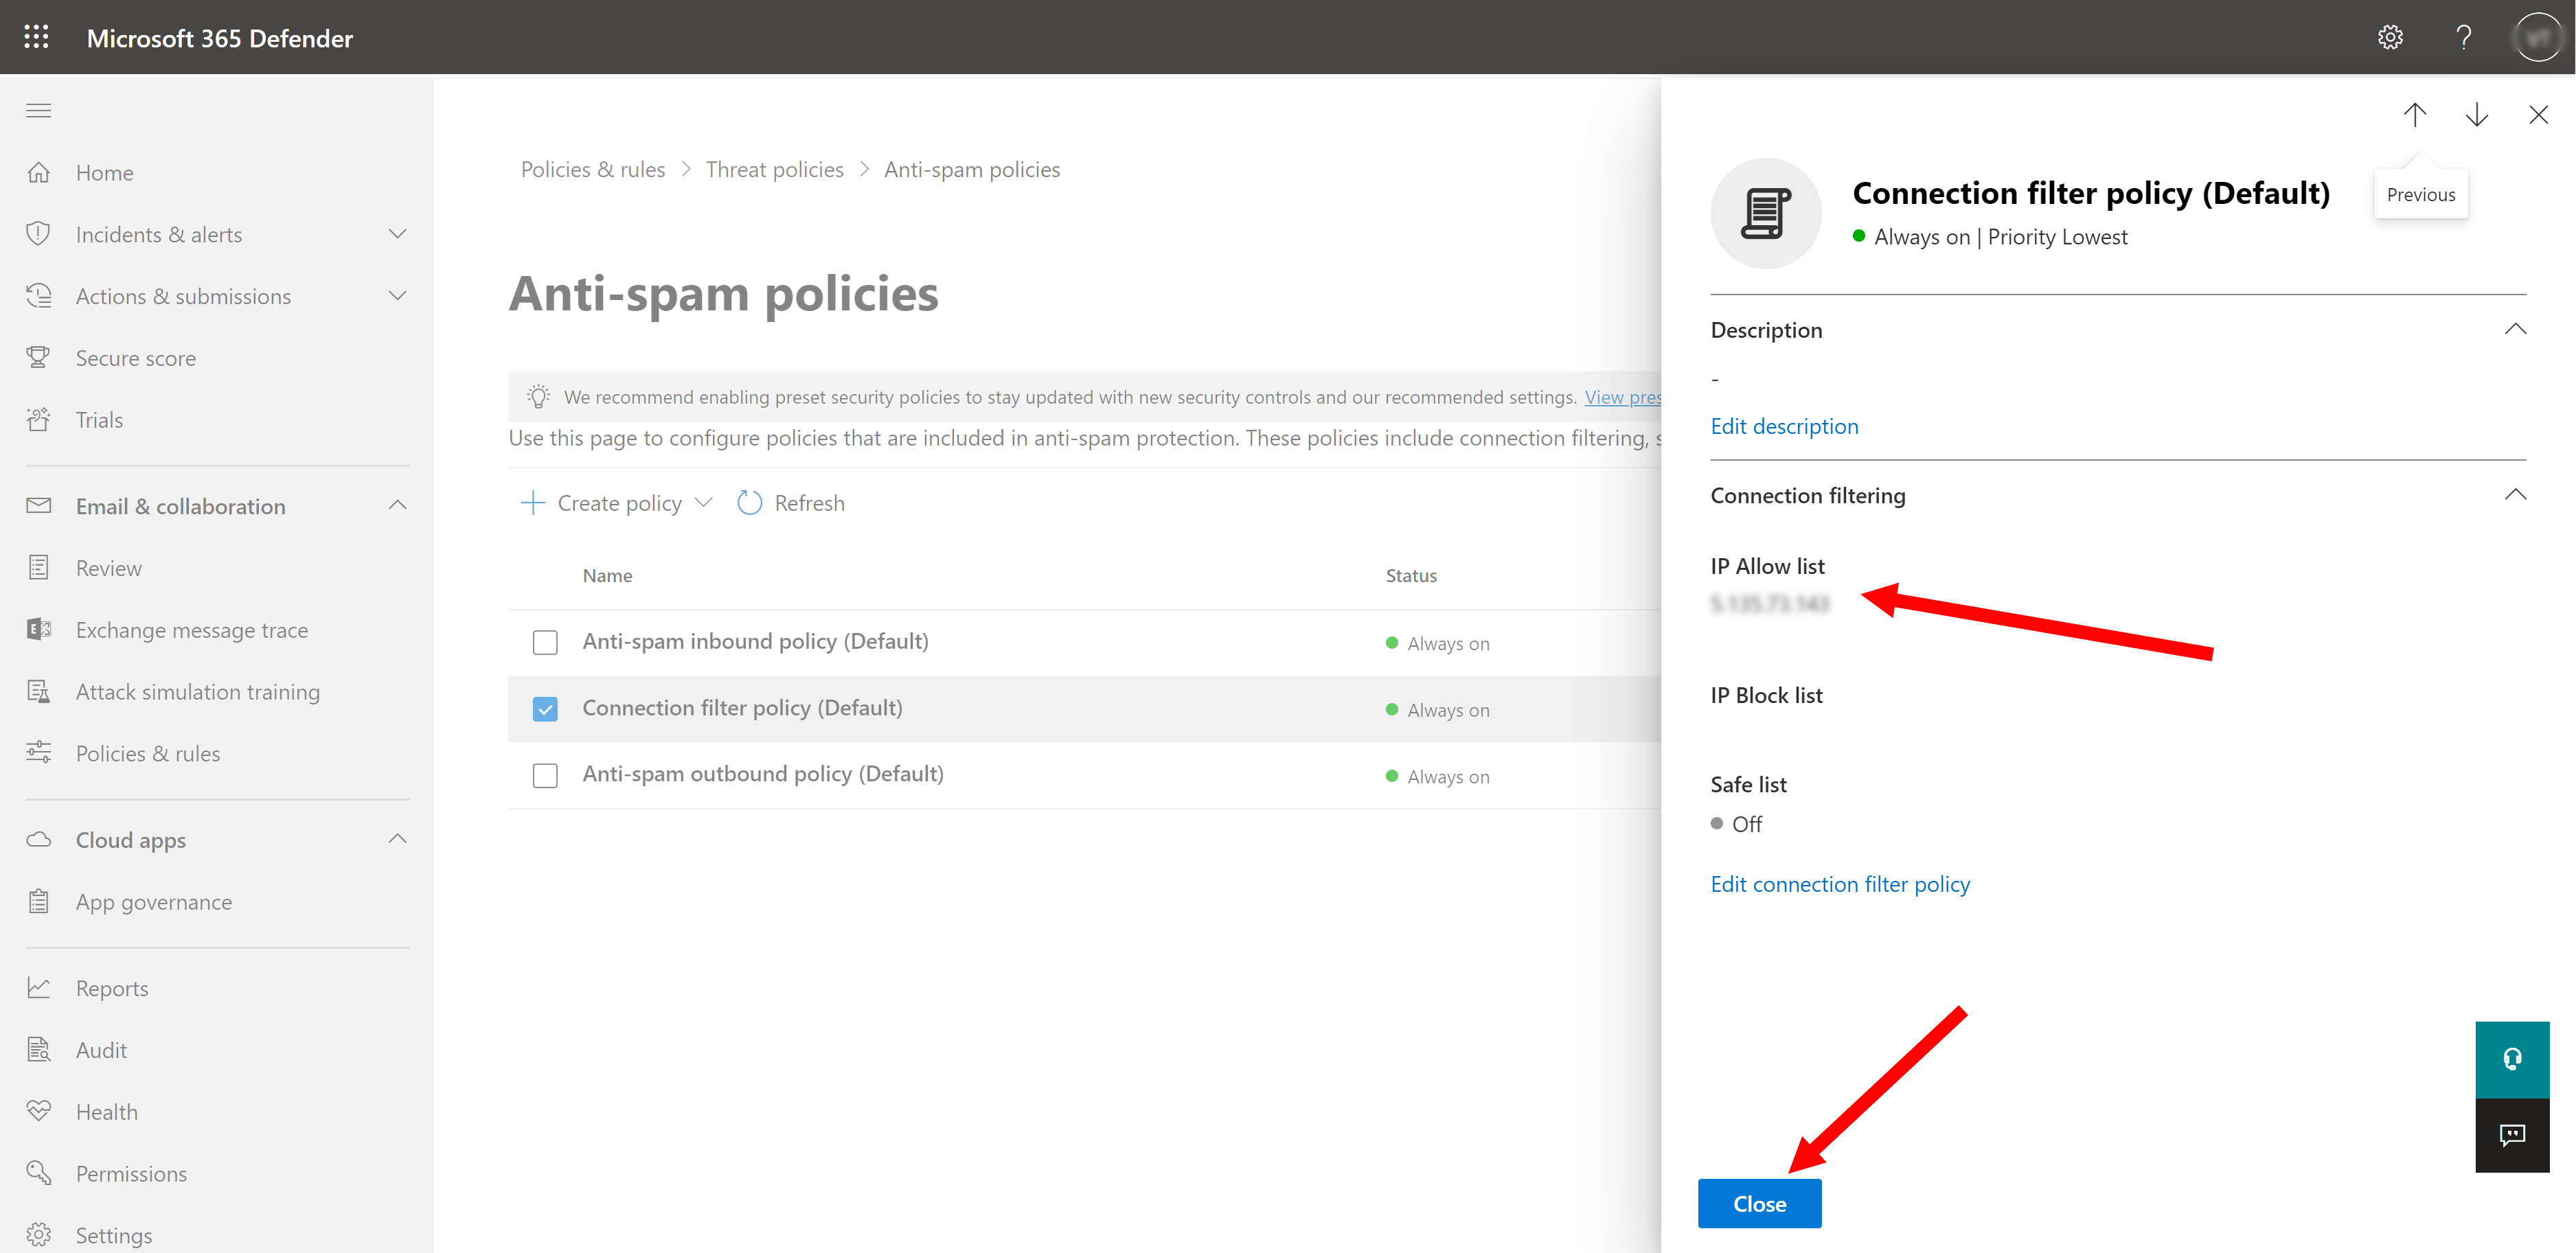
Task: Close the policy flyout with X
Action: [2539, 114]
